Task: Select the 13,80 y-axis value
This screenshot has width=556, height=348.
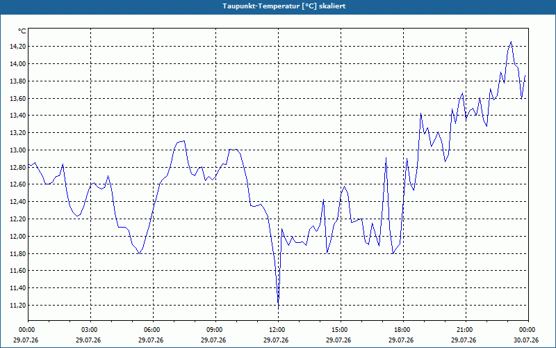Action: pyautogui.click(x=18, y=81)
